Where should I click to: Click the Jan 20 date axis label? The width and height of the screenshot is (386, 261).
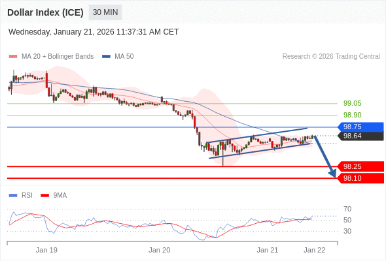[x=159, y=250]
